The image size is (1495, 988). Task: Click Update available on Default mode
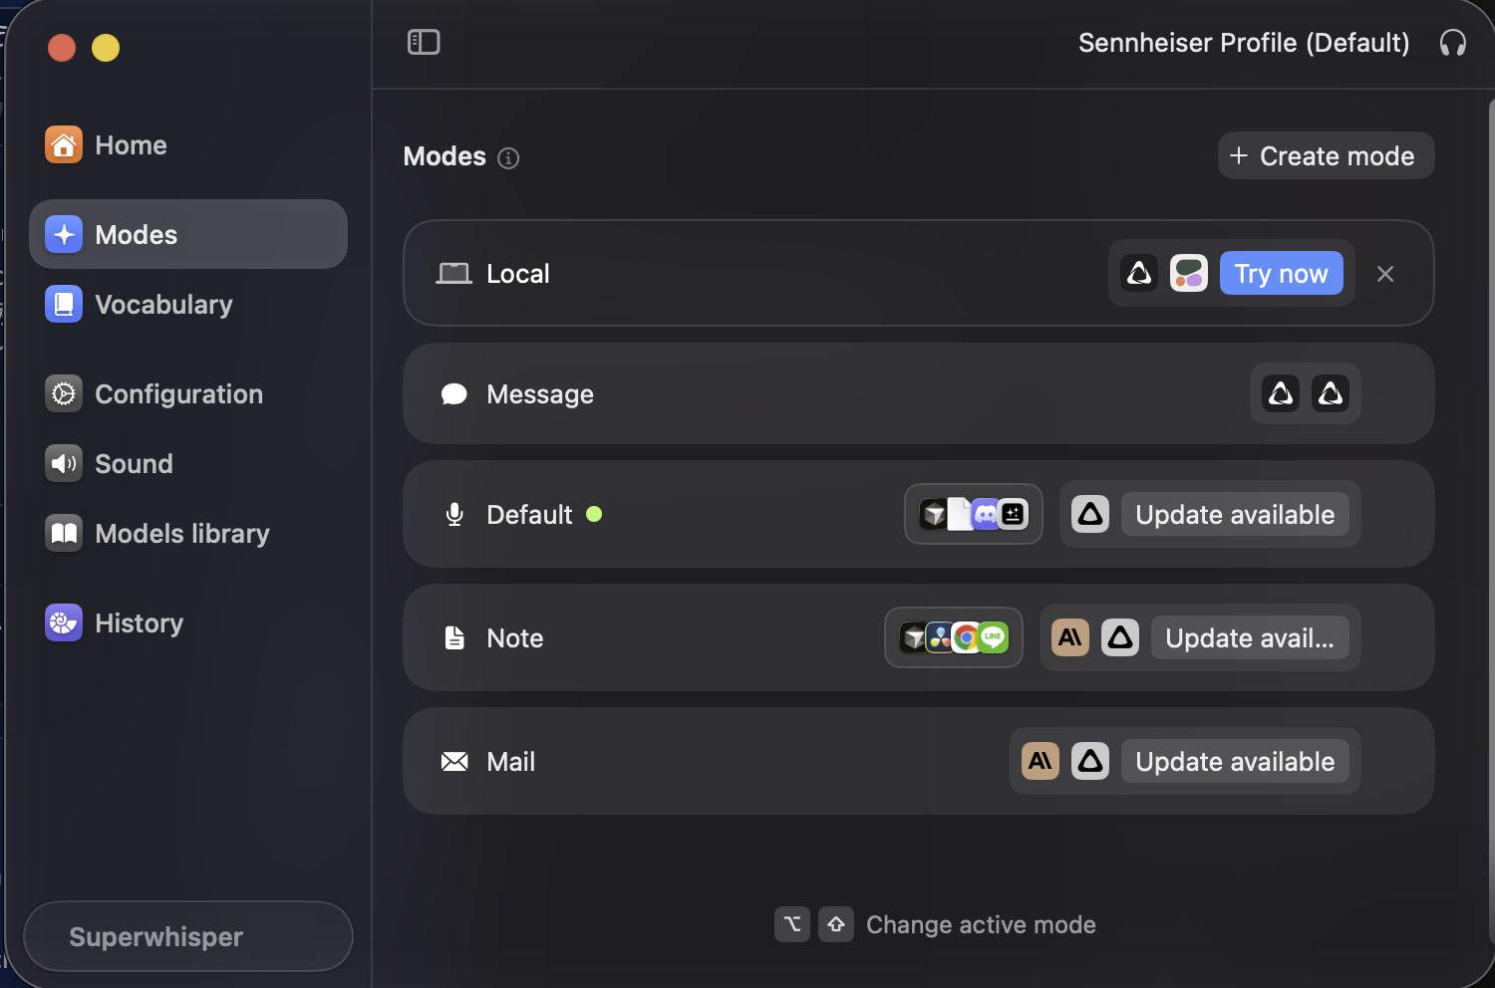coord(1235,514)
